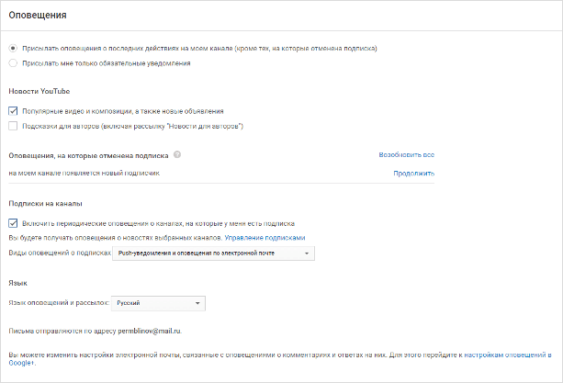The height and width of the screenshot is (383, 563).
Task: Click the email address permblinov@mail.ru text
Action: click(x=150, y=331)
